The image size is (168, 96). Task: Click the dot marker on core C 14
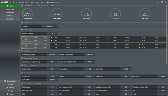[x=81, y=47]
